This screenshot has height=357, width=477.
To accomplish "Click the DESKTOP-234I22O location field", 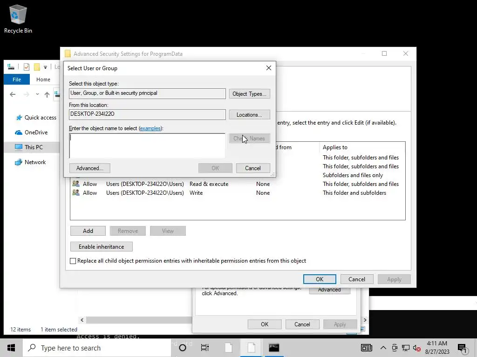I will 147,114.
